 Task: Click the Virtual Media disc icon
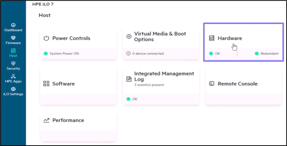tap(129, 37)
